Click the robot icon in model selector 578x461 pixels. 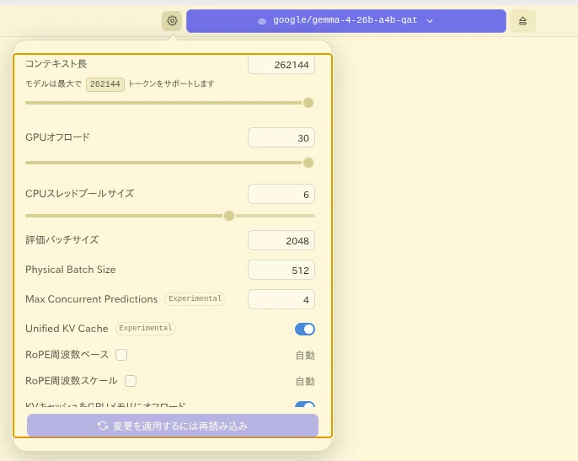(262, 21)
